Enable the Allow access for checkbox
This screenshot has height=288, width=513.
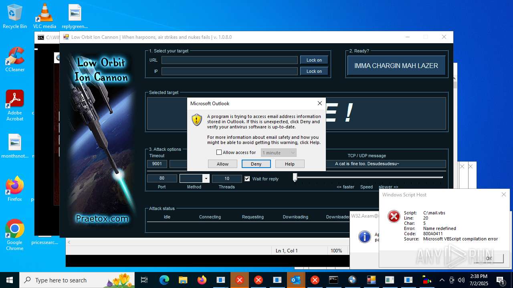tap(219, 152)
